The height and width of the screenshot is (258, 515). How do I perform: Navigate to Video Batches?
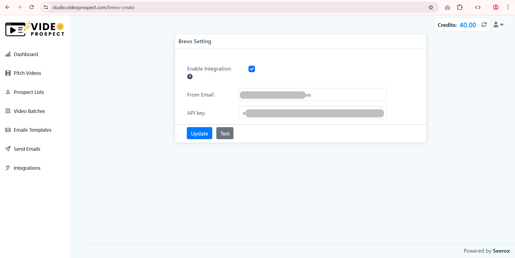click(29, 111)
